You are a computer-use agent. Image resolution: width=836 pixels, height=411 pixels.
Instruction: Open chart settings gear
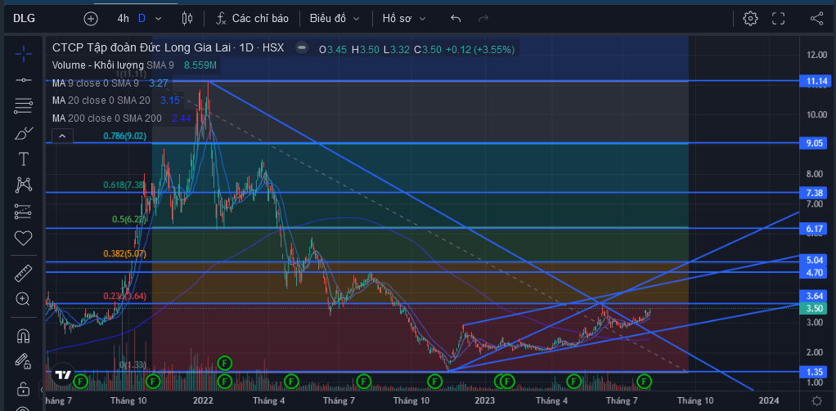click(750, 19)
